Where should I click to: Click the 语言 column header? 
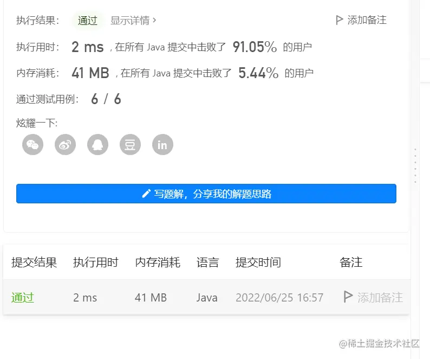coord(207,262)
